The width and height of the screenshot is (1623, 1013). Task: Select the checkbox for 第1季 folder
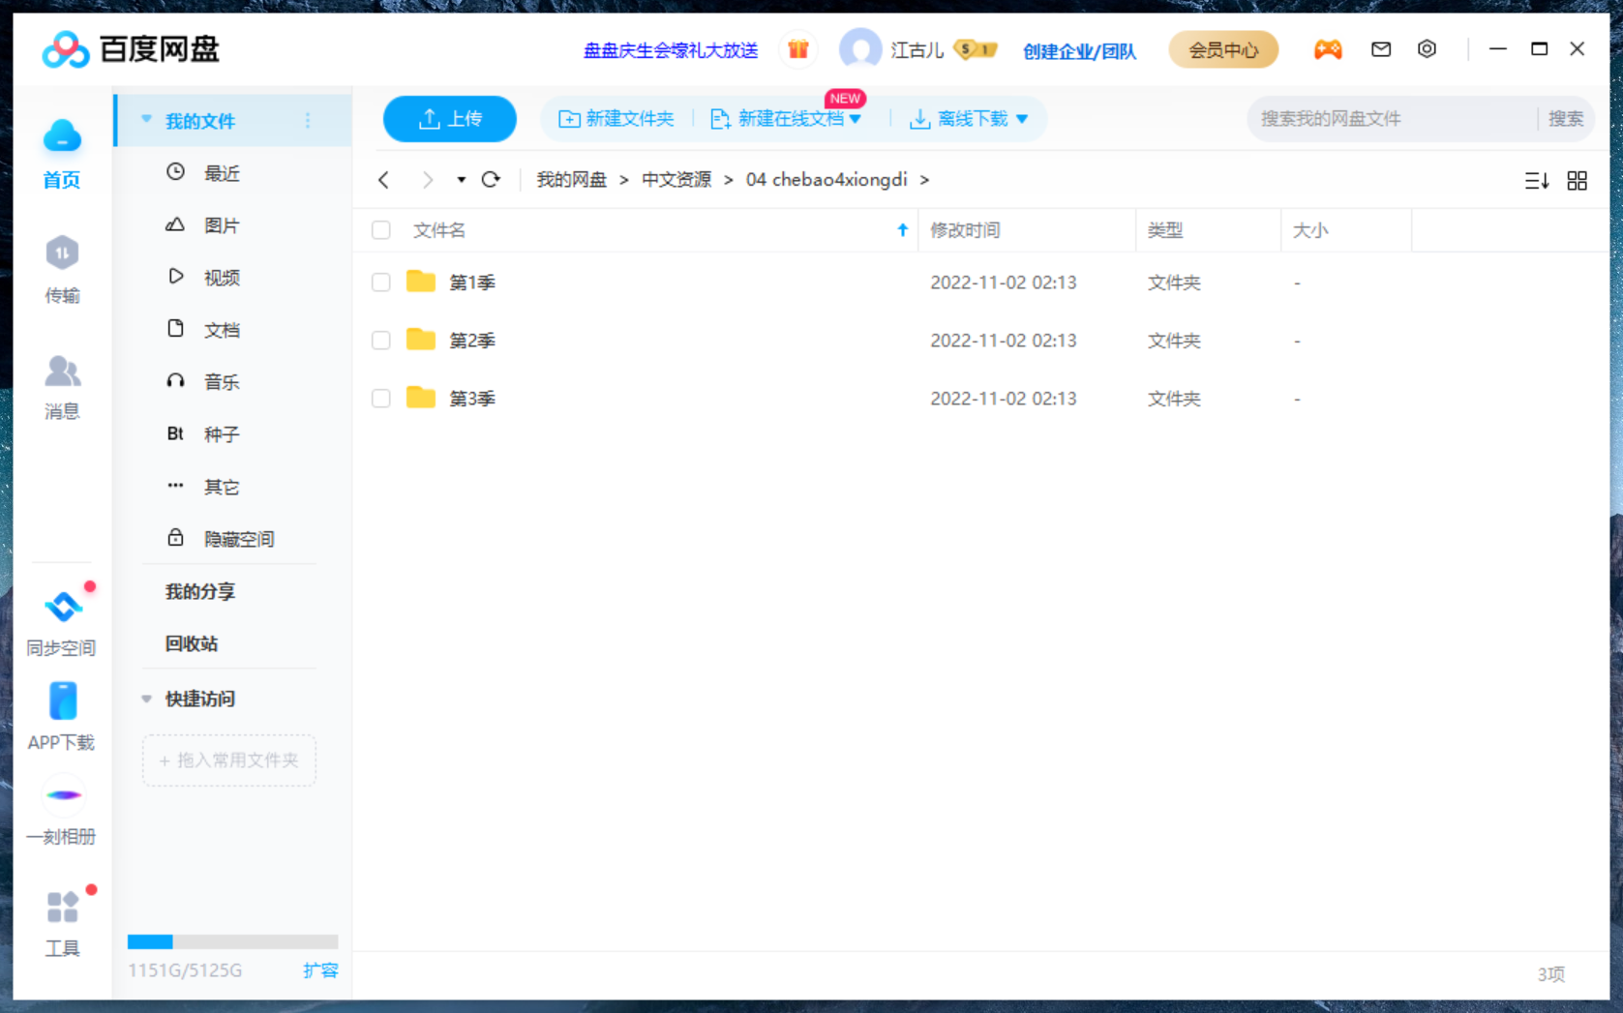click(380, 282)
